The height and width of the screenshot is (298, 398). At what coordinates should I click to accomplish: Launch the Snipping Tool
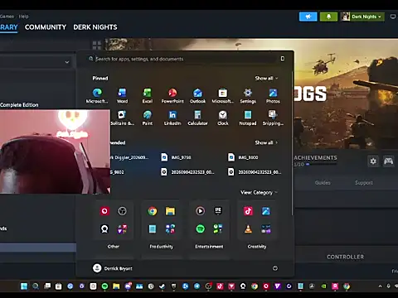[x=273, y=118]
